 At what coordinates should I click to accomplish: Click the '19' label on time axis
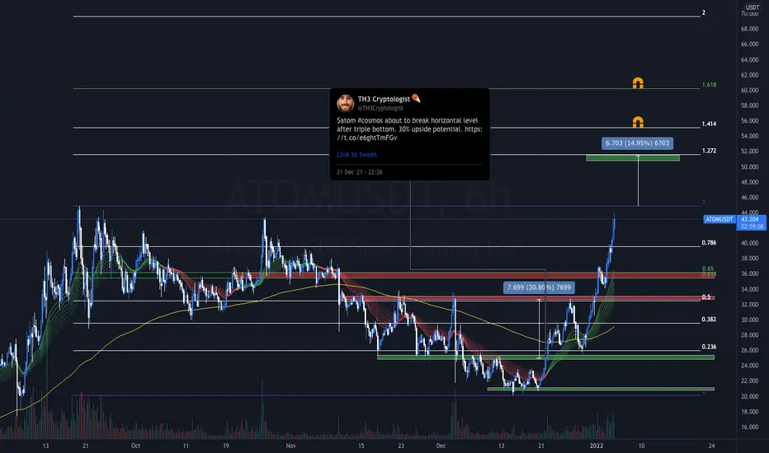[x=225, y=446]
